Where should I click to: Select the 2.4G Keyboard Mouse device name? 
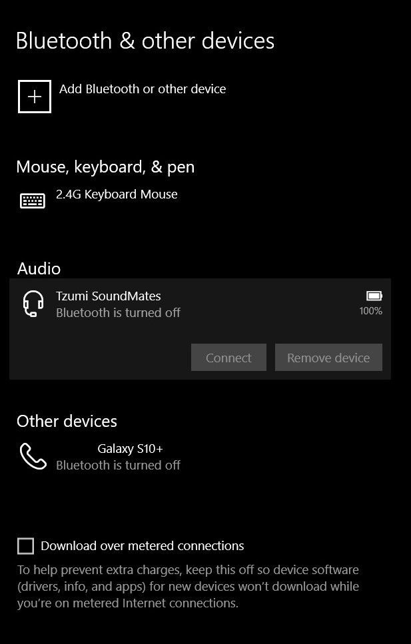(x=117, y=194)
